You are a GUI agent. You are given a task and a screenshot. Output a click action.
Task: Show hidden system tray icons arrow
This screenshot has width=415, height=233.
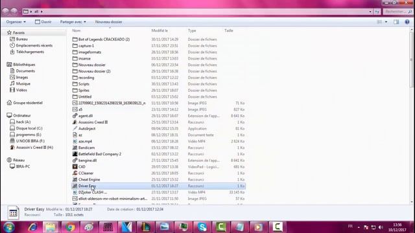[x=359, y=227]
